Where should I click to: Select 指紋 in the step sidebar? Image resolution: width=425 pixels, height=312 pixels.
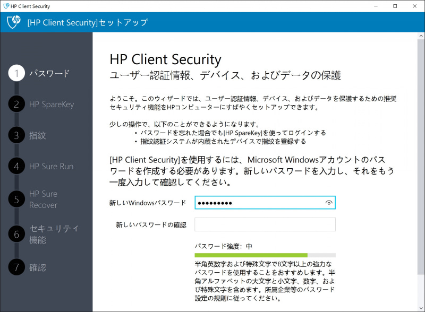[x=37, y=136]
